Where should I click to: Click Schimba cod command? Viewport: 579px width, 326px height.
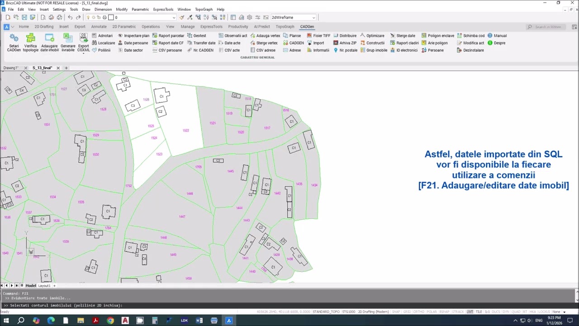[471, 36]
